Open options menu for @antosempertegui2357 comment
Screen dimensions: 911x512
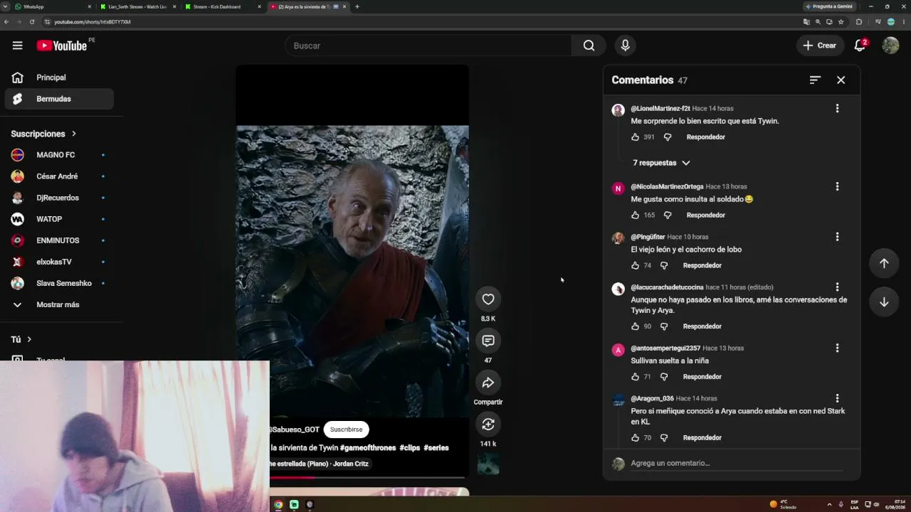point(837,348)
